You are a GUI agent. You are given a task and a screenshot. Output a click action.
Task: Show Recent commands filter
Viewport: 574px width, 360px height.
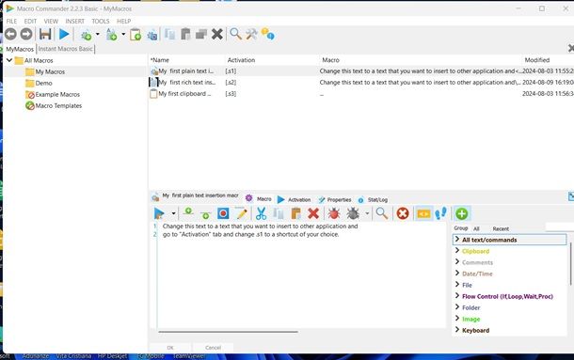coord(501,228)
